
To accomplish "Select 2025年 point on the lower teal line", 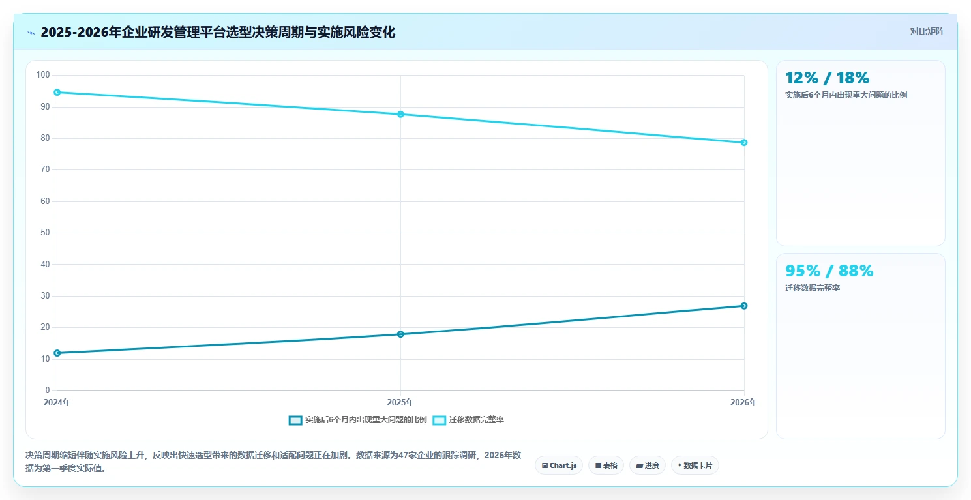I will coord(400,334).
